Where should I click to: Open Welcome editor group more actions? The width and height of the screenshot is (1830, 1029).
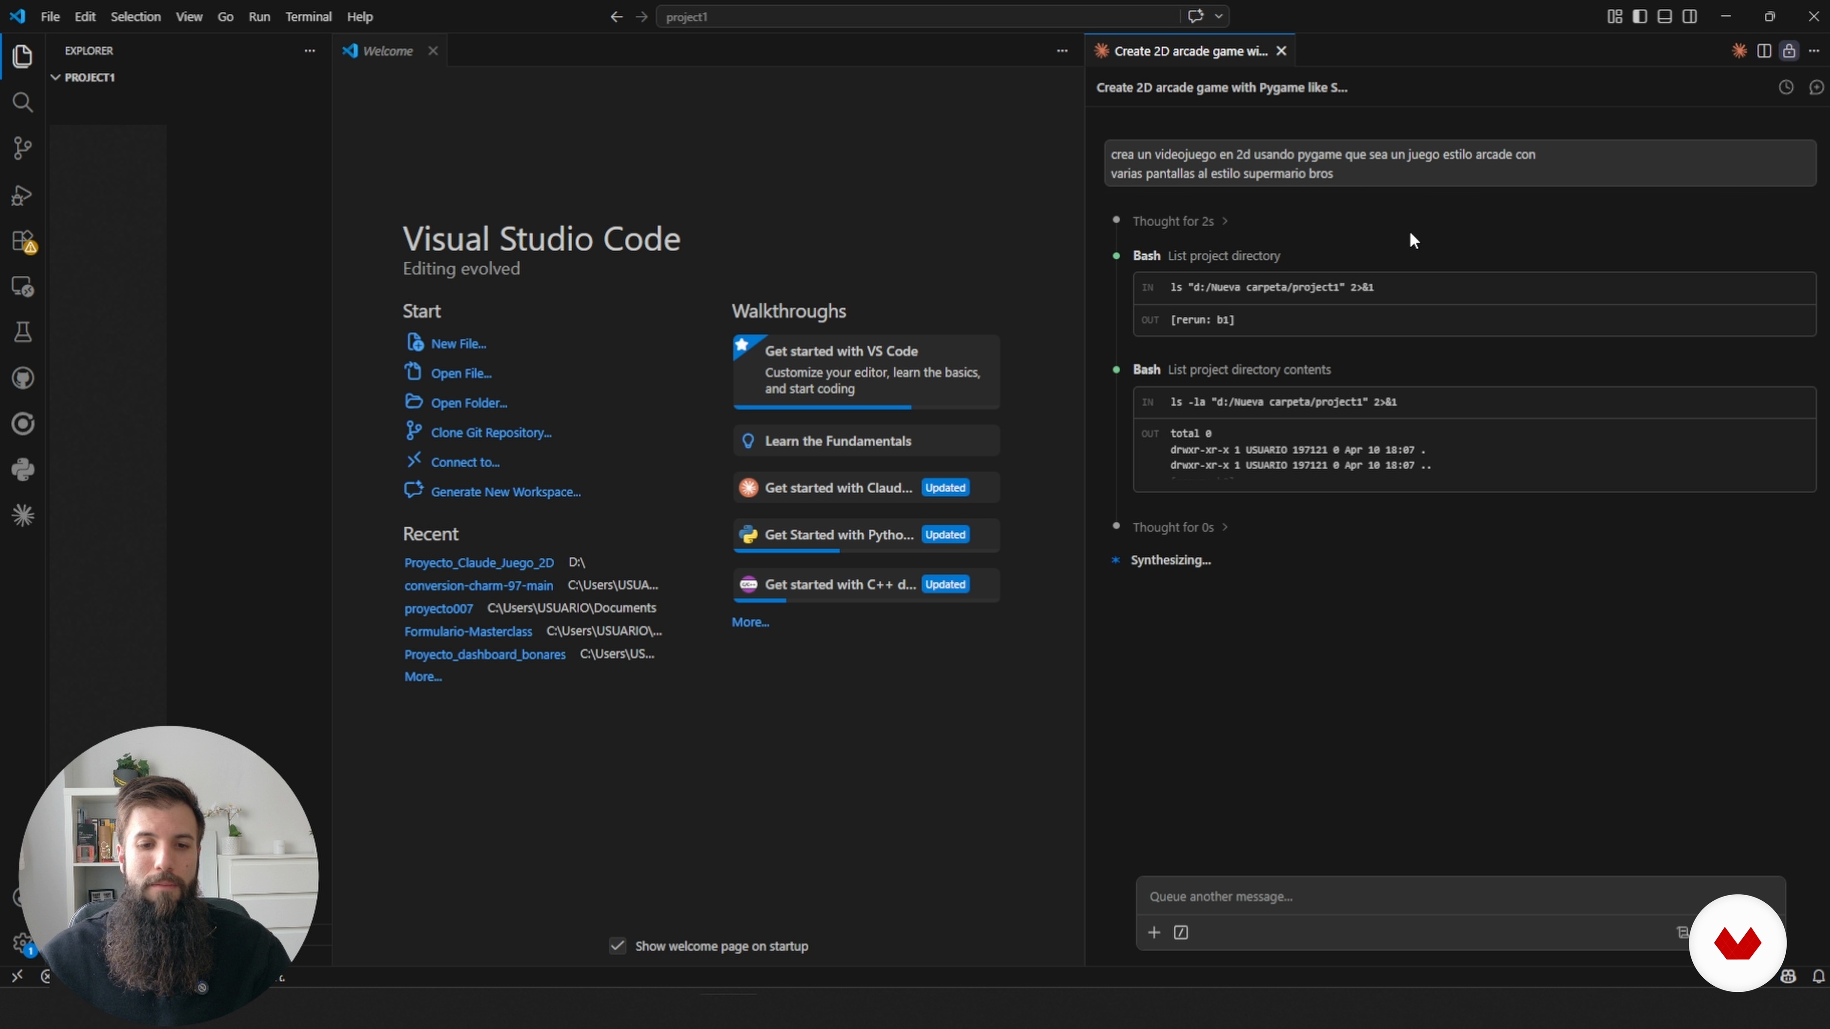point(1062,50)
